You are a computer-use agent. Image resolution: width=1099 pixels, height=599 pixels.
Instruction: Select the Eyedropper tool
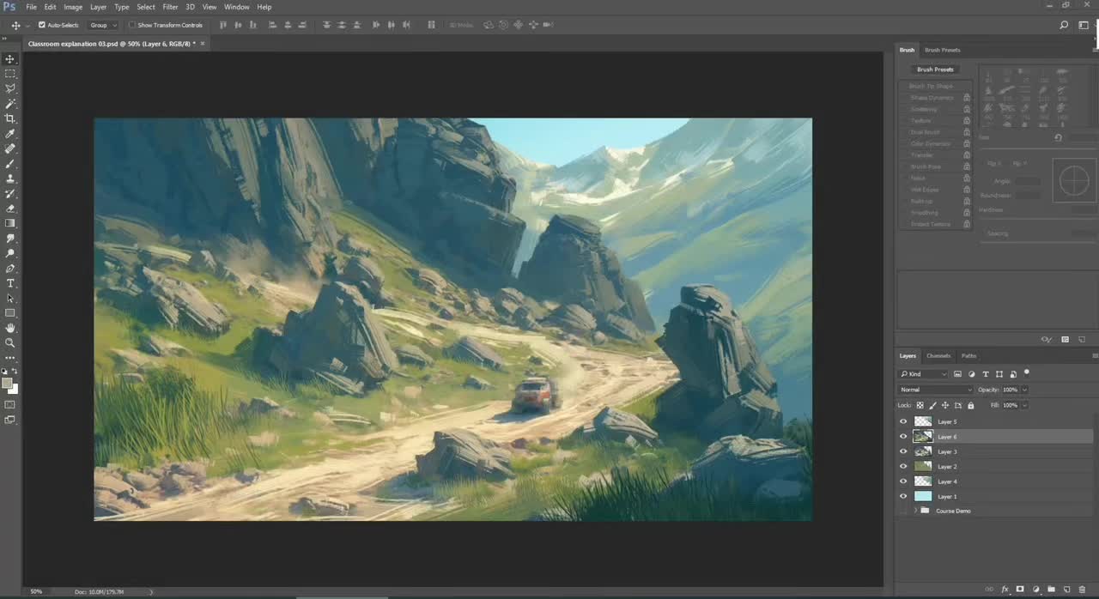click(x=10, y=134)
